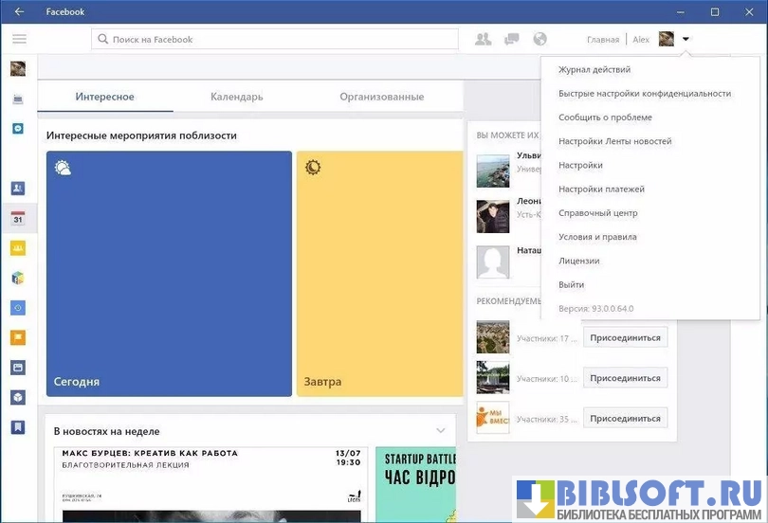Open the yellow groups icon in sidebar
This screenshot has width=768, height=523.
coord(18,248)
